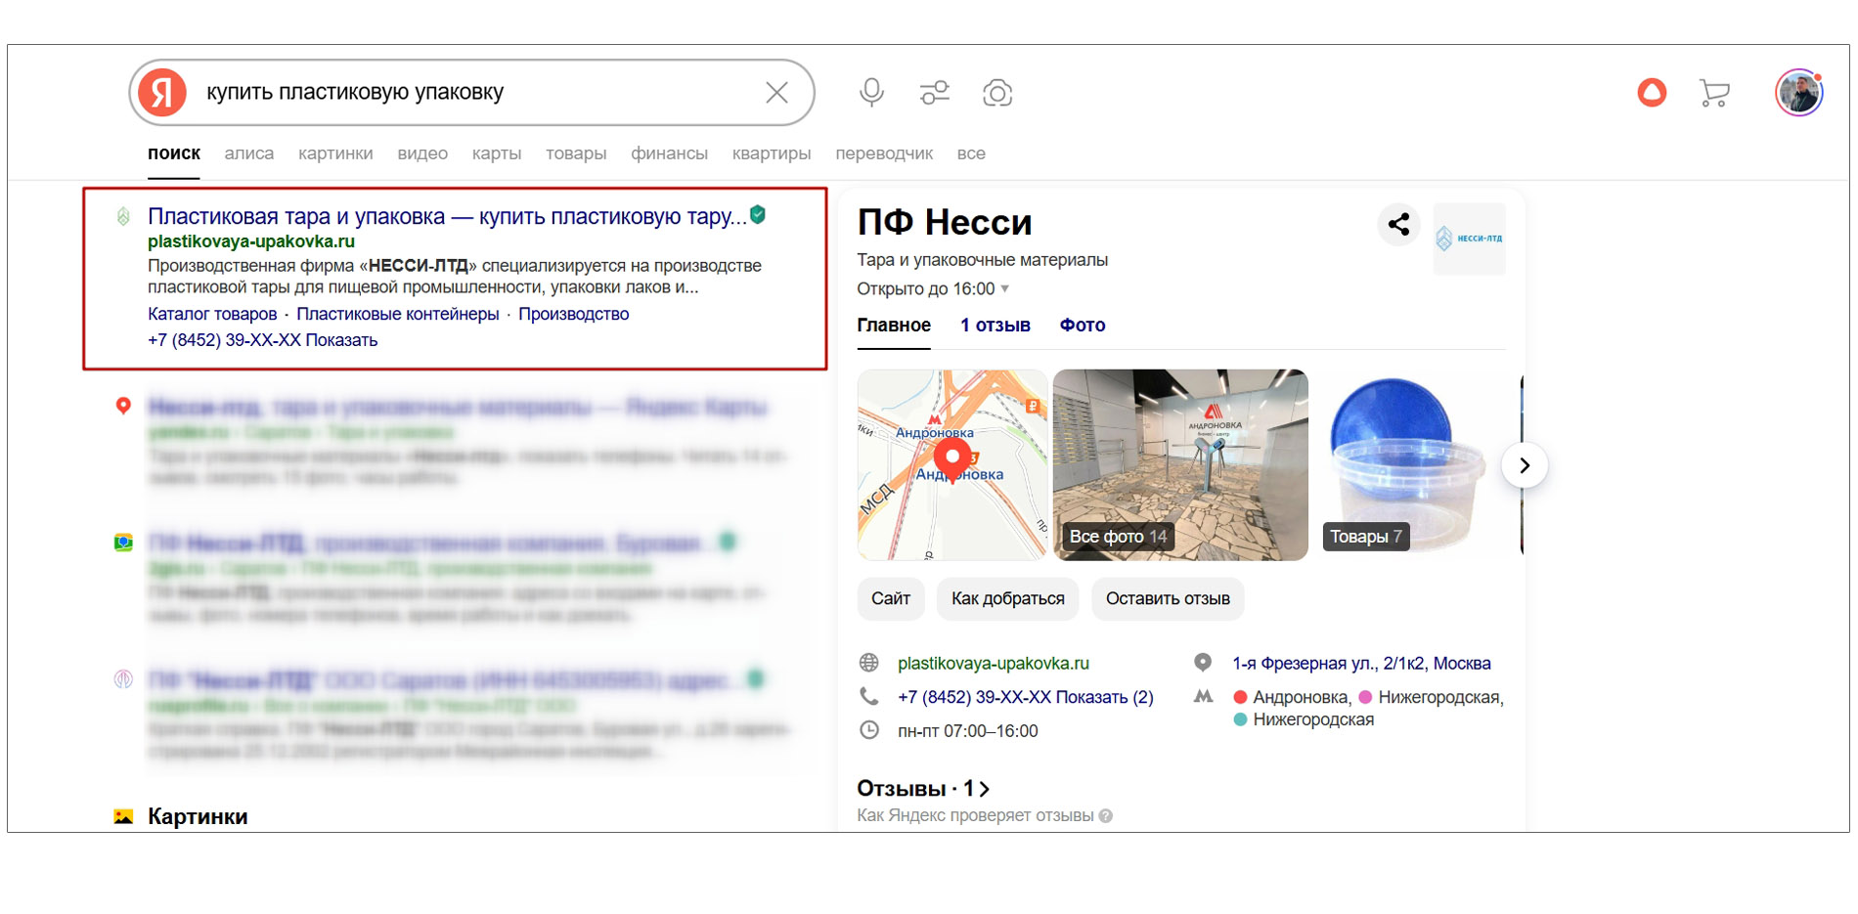The height and width of the screenshot is (914, 1858).
Task: Activate voice search microphone icon
Action: (x=871, y=93)
